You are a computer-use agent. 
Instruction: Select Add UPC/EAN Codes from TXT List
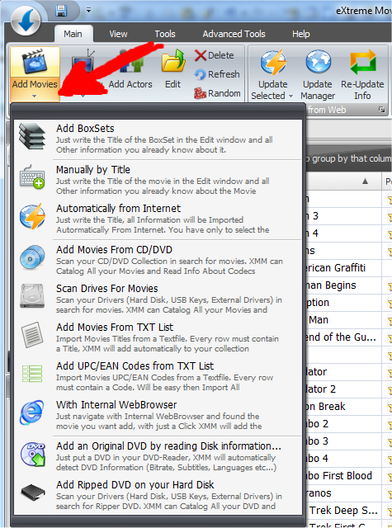pyautogui.click(x=158, y=376)
